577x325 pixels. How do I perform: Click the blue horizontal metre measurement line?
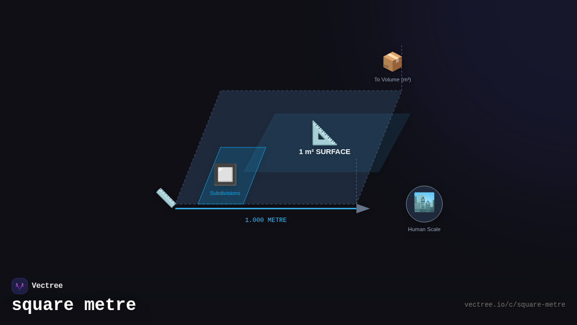[x=264, y=208]
